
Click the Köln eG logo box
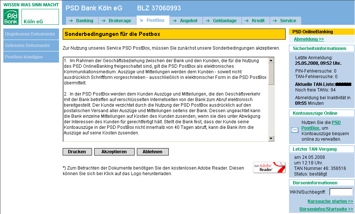tap(40, 17)
